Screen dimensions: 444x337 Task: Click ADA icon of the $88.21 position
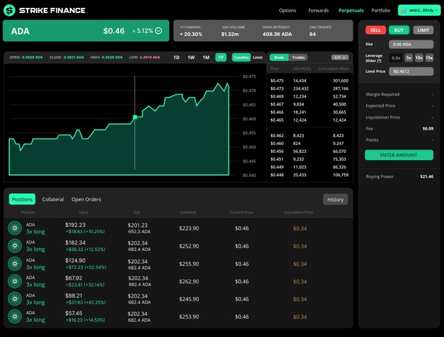pyautogui.click(x=15, y=298)
